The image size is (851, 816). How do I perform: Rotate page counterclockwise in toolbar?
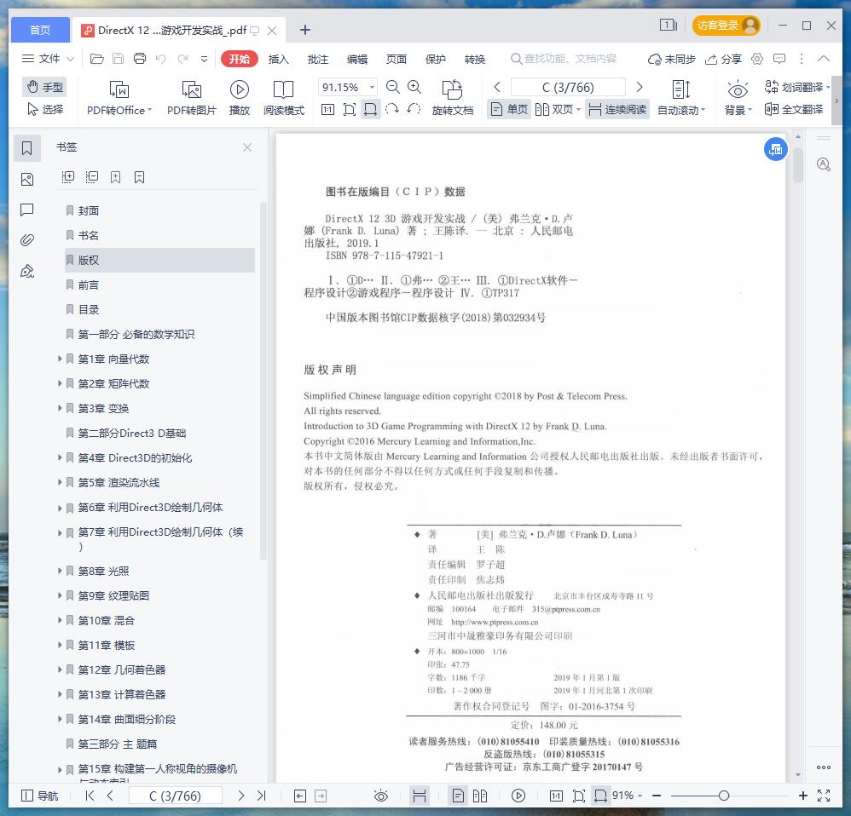click(414, 110)
